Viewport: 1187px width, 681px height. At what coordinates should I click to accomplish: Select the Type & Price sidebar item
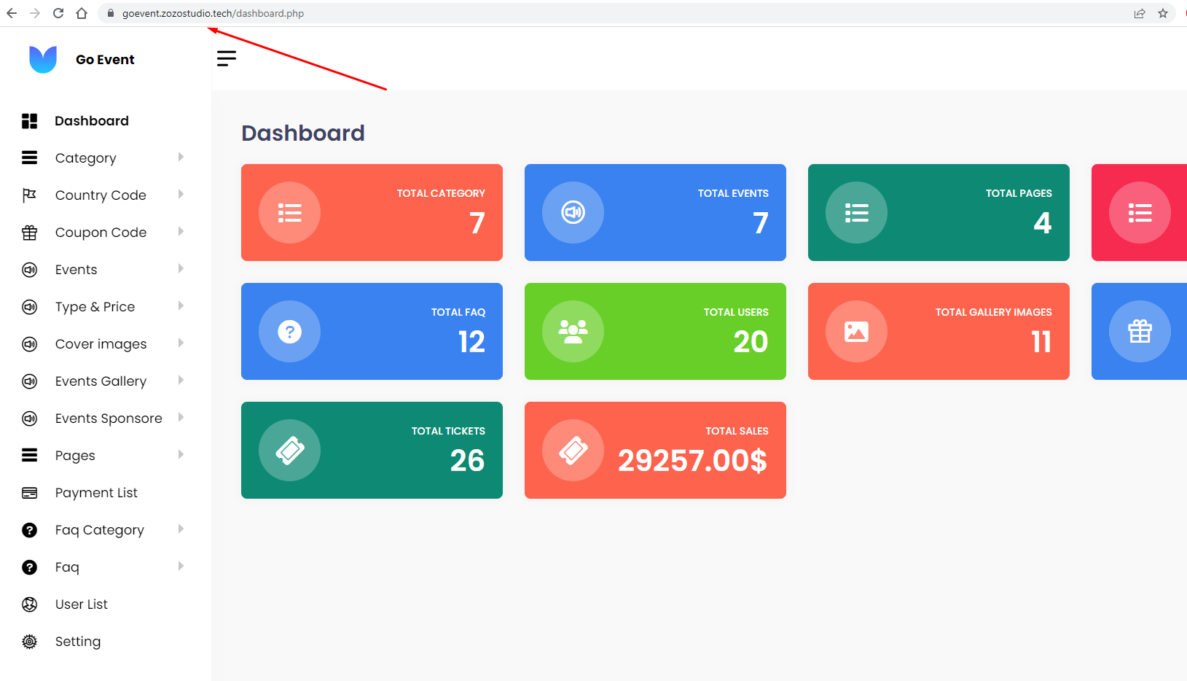pyautogui.click(x=95, y=307)
